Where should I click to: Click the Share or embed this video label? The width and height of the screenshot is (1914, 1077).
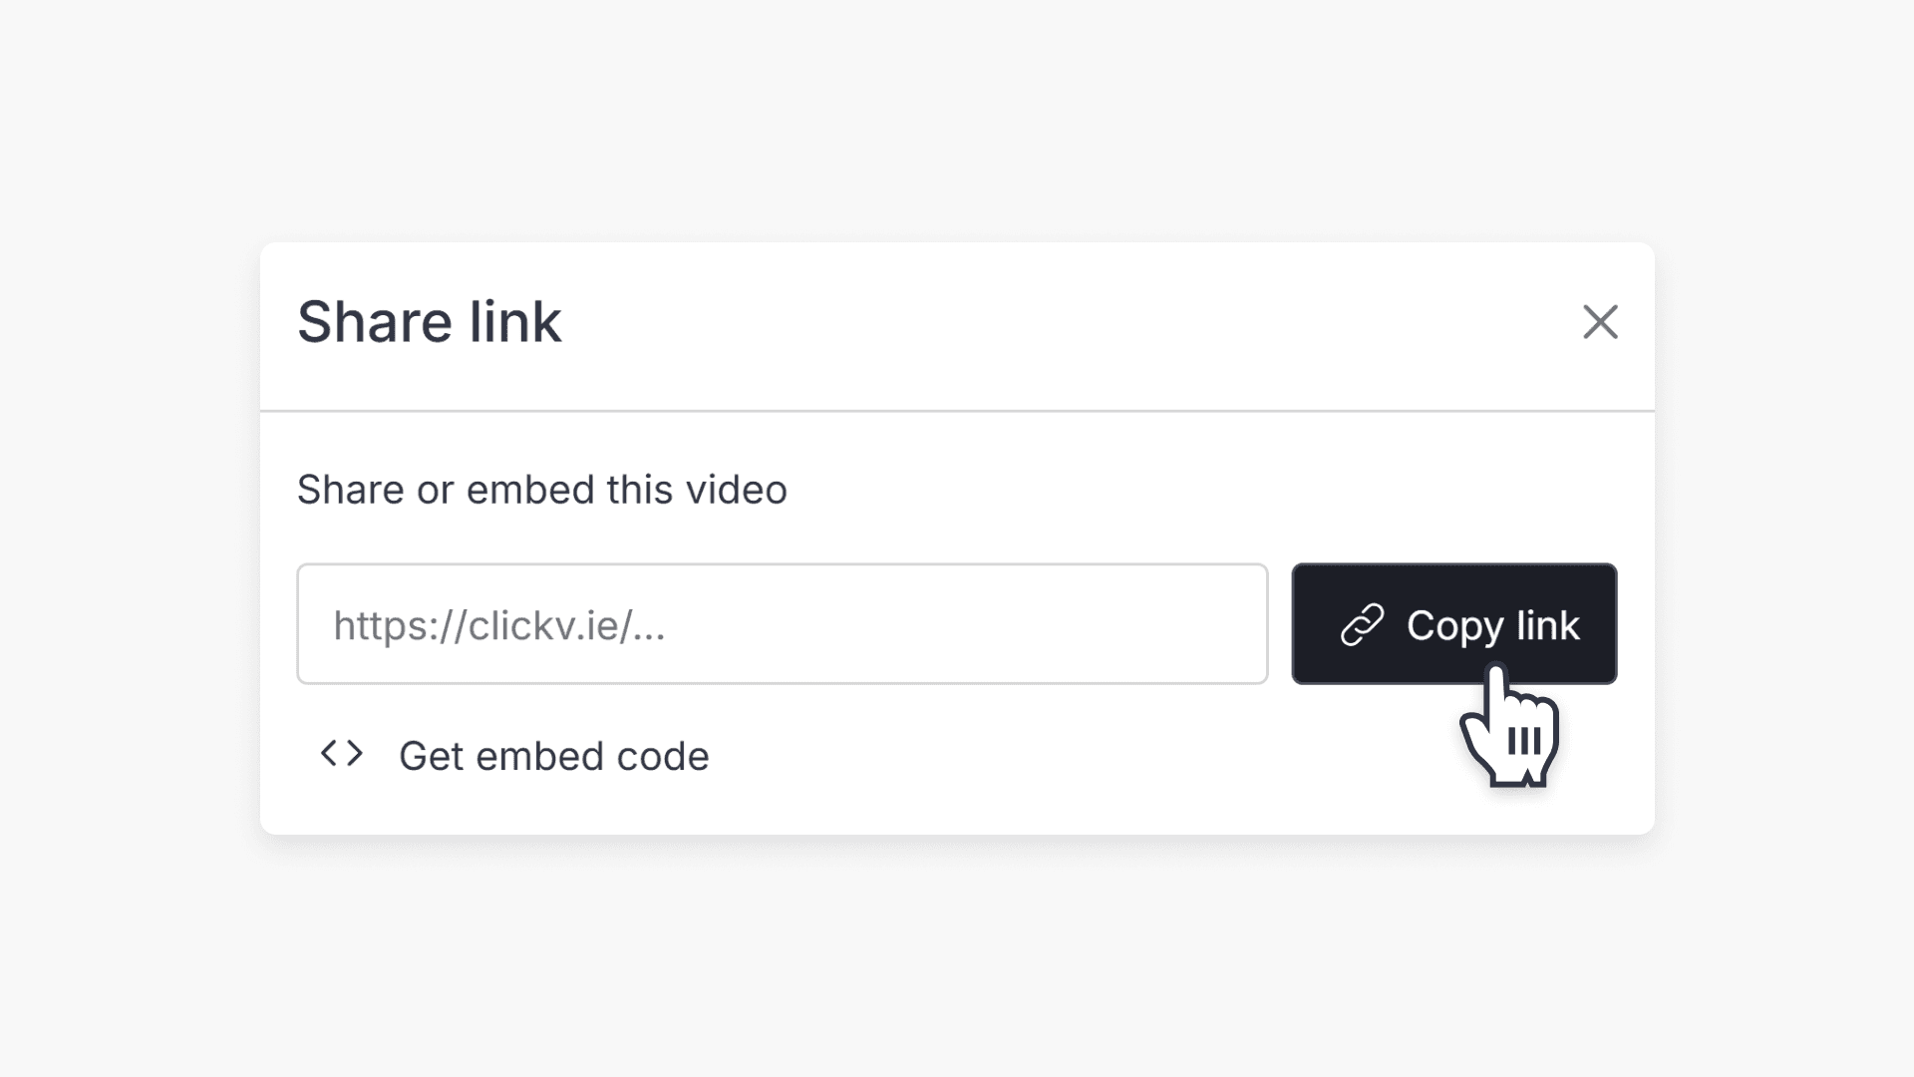tap(541, 489)
